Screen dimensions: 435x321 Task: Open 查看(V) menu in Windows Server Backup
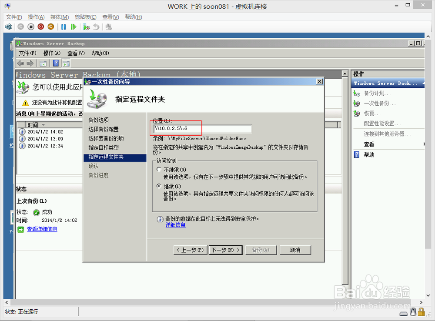click(x=76, y=53)
